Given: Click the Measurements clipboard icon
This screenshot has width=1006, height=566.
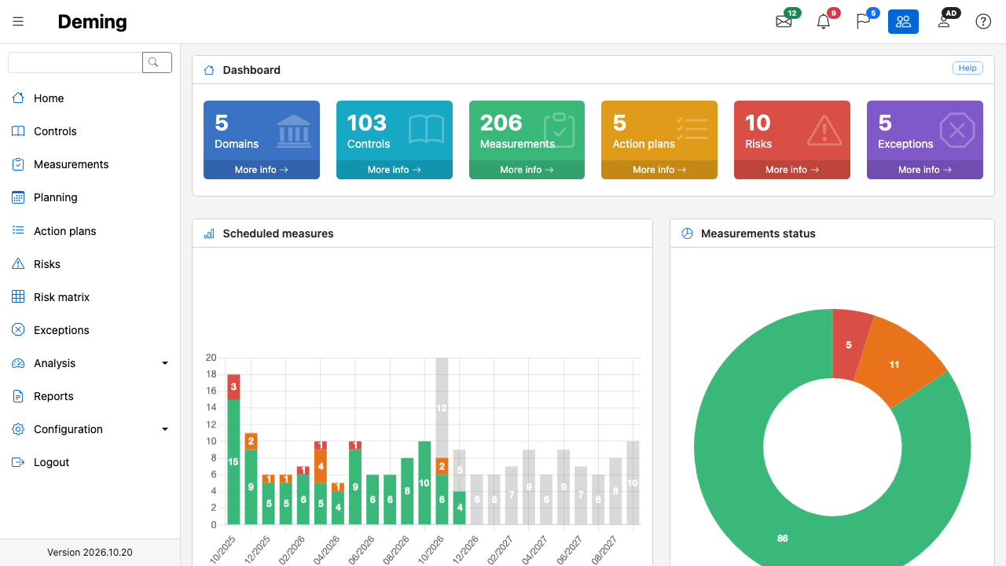Looking at the screenshot, I should [x=559, y=130].
